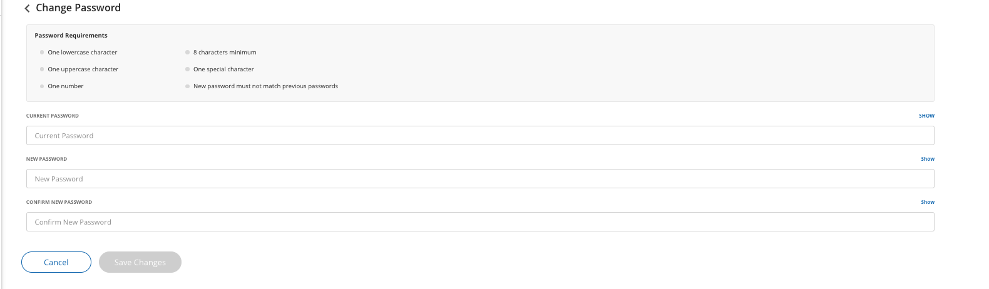Image resolution: width=989 pixels, height=289 pixels.
Task: Click the back chevron beside Change Password
Action: click(27, 9)
